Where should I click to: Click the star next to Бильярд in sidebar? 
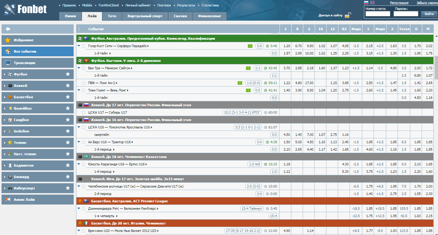(68, 177)
